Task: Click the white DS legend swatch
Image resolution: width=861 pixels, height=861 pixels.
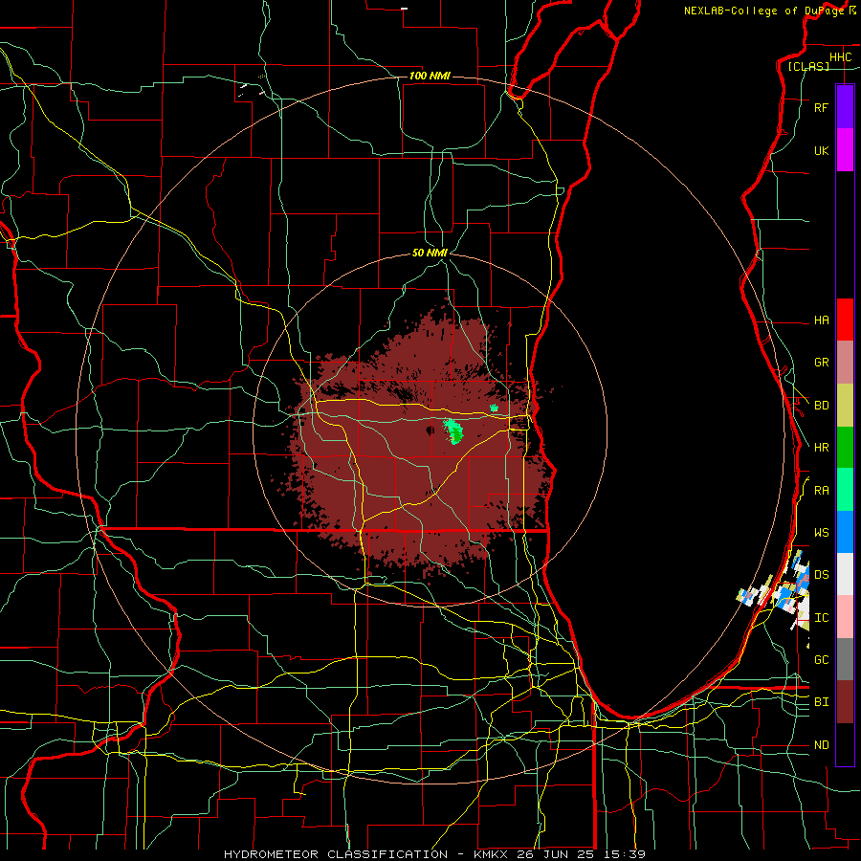Action: [x=845, y=574]
